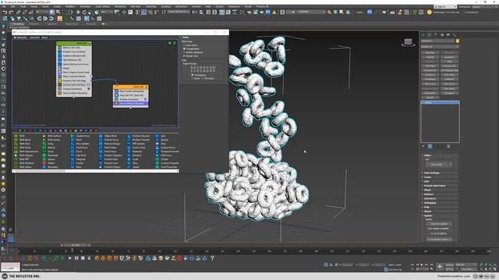The image size is (499, 280).
Task: Expand the PhysX rollout
Action: click(440, 190)
